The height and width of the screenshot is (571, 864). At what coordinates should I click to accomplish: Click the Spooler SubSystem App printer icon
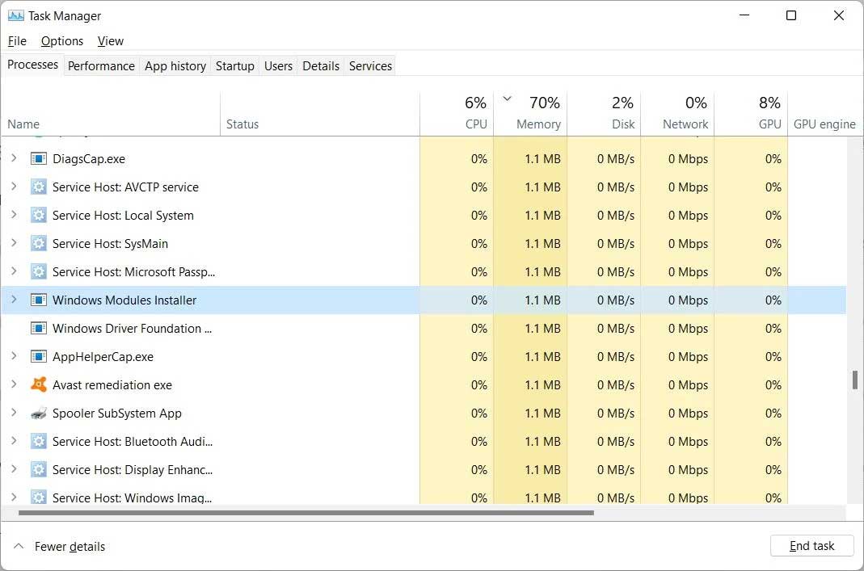pyautogui.click(x=38, y=413)
